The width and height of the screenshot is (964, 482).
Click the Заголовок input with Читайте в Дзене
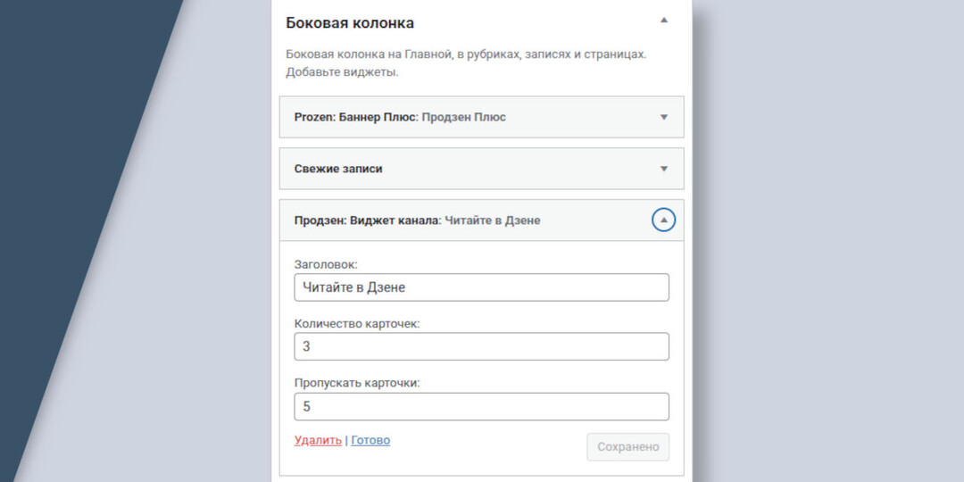click(x=481, y=287)
